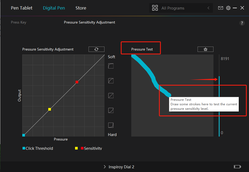Reset the pressure sensitivity curve
The width and height of the screenshot is (249, 172).
pyautogui.click(x=96, y=49)
